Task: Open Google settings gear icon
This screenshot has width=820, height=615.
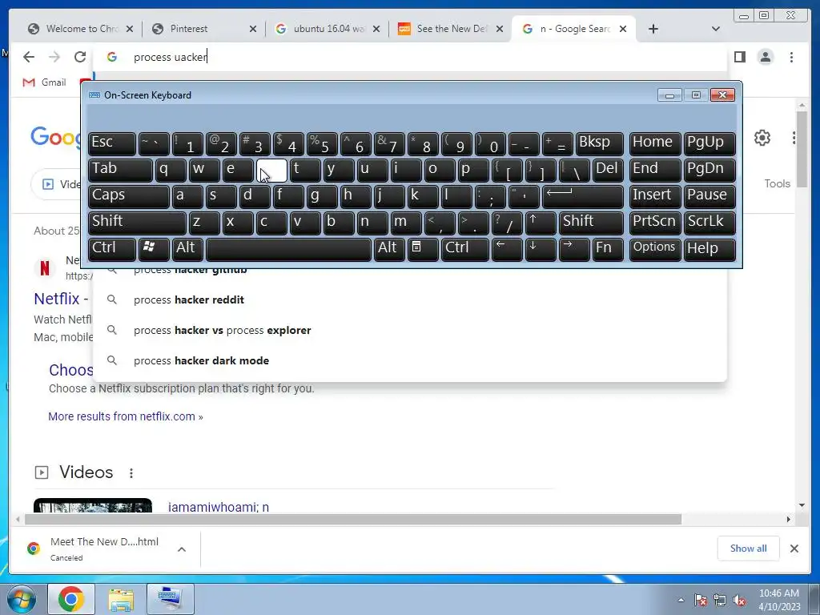Action: point(762,138)
